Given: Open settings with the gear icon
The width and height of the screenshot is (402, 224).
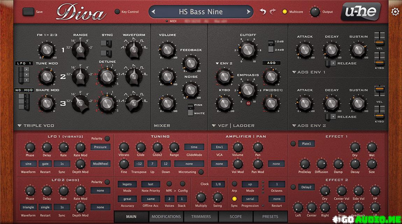Looking at the screenshot, I should [x=395, y=12].
